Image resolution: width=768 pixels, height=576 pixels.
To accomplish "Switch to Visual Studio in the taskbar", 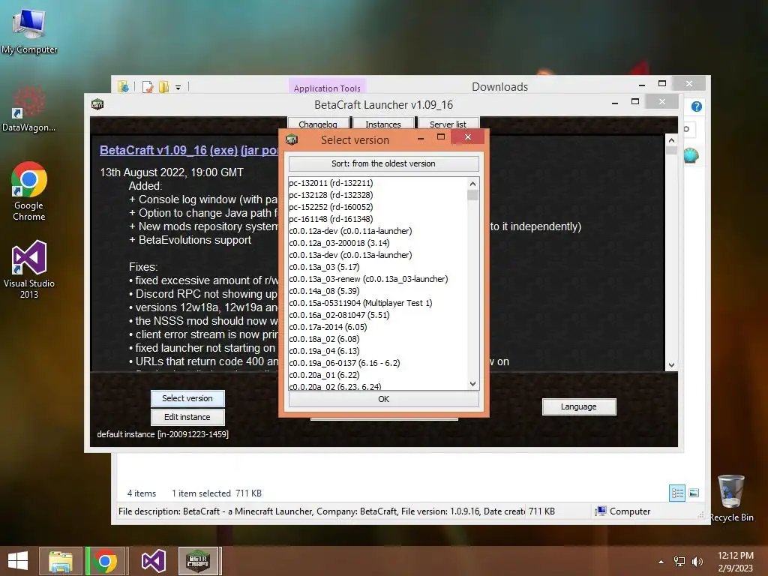I will tap(153, 561).
